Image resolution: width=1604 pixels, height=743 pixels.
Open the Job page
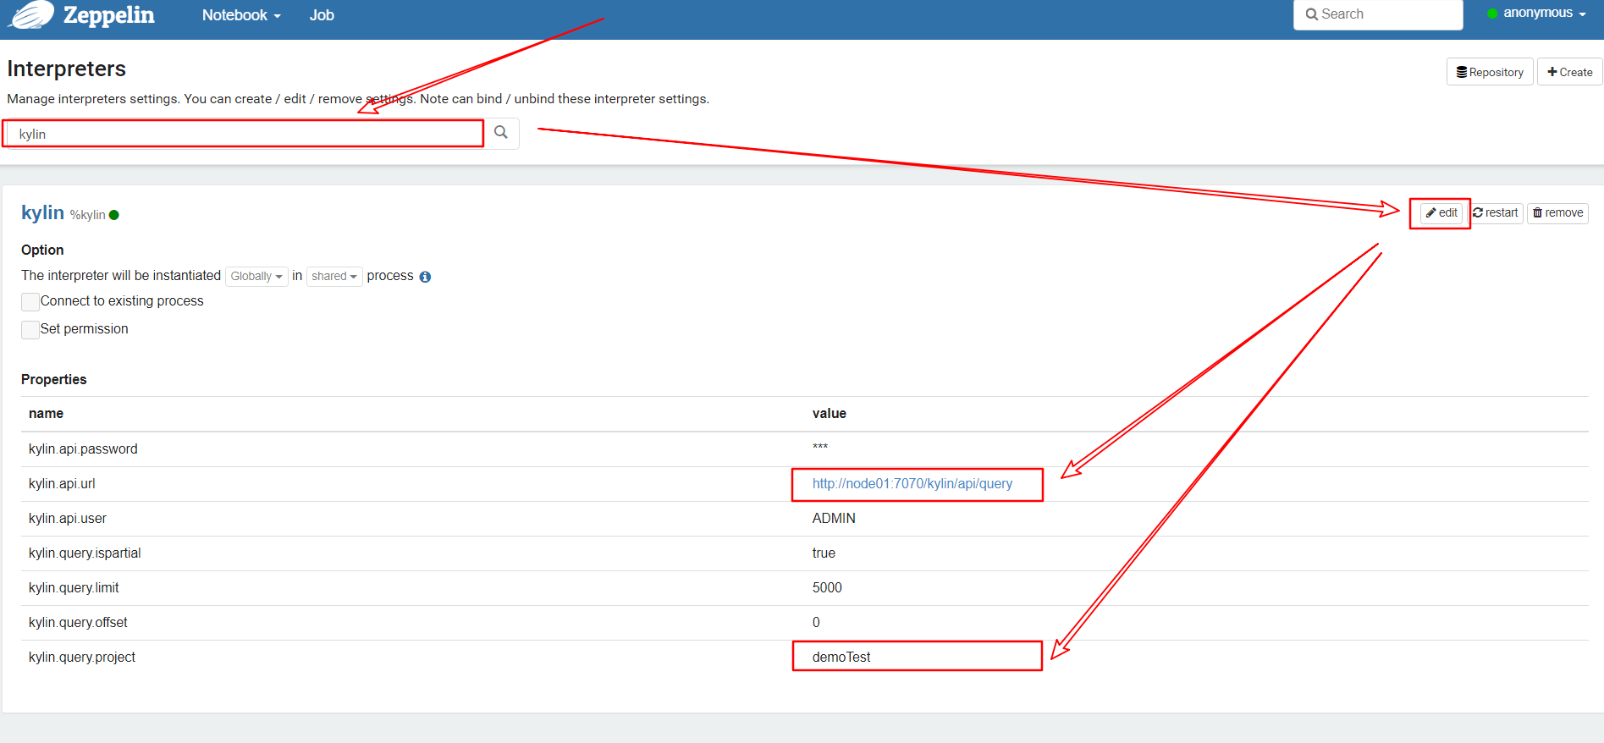pyautogui.click(x=322, y=15)
